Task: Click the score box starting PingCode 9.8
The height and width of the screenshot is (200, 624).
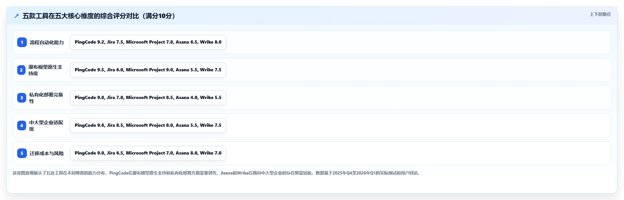Action: click(148, 98)
